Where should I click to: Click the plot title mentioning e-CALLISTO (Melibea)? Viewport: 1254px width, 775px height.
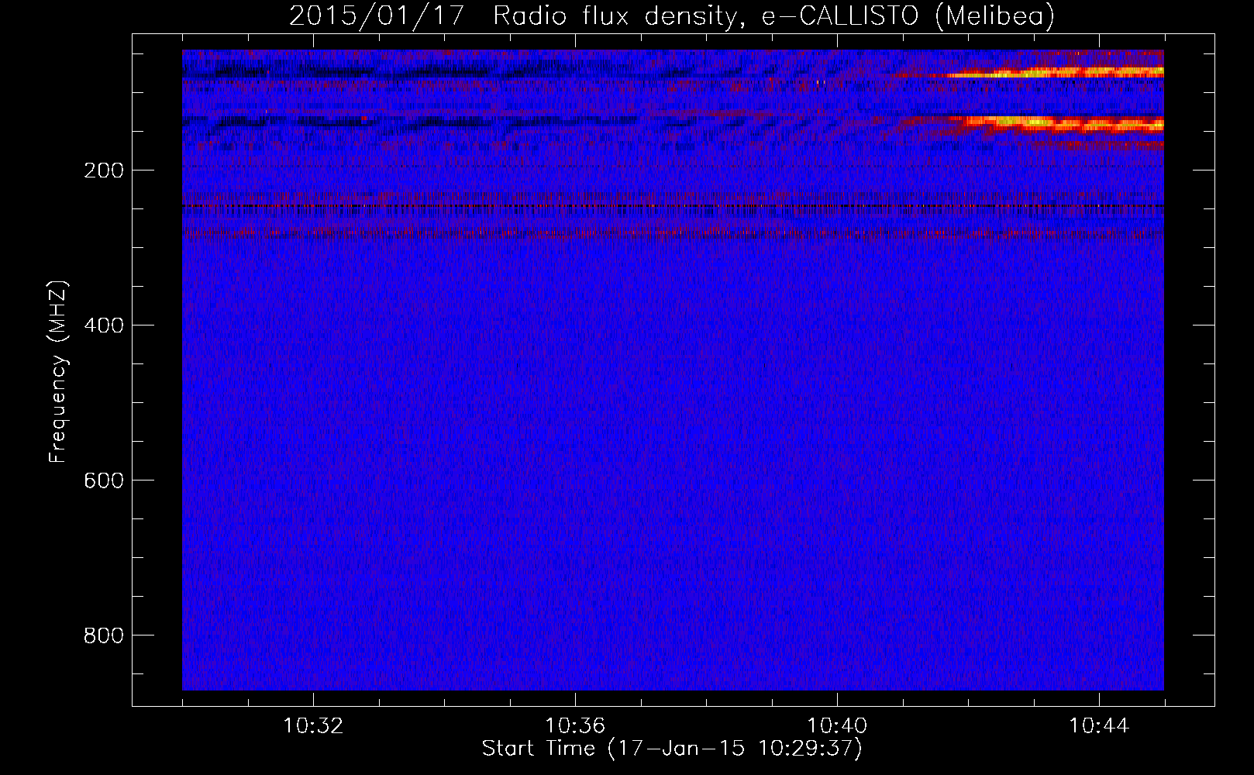tap(672, 15)
